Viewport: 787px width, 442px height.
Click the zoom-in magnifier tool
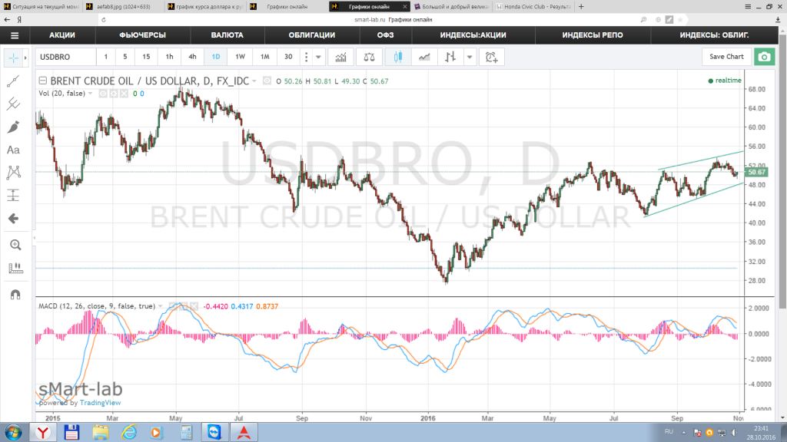[15, 245]
